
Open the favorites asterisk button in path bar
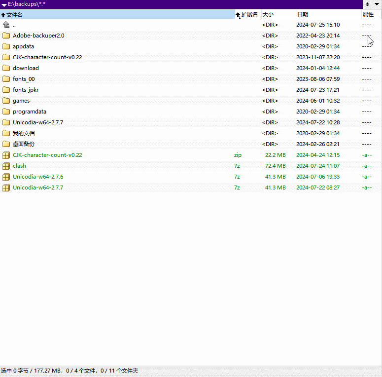(367, 4)
